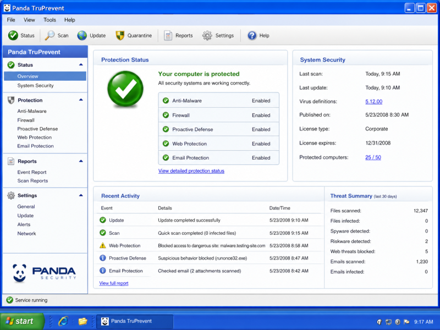Open Web Protection in the sidebar
Screen dimensions: 440x330
pos(35,137)
